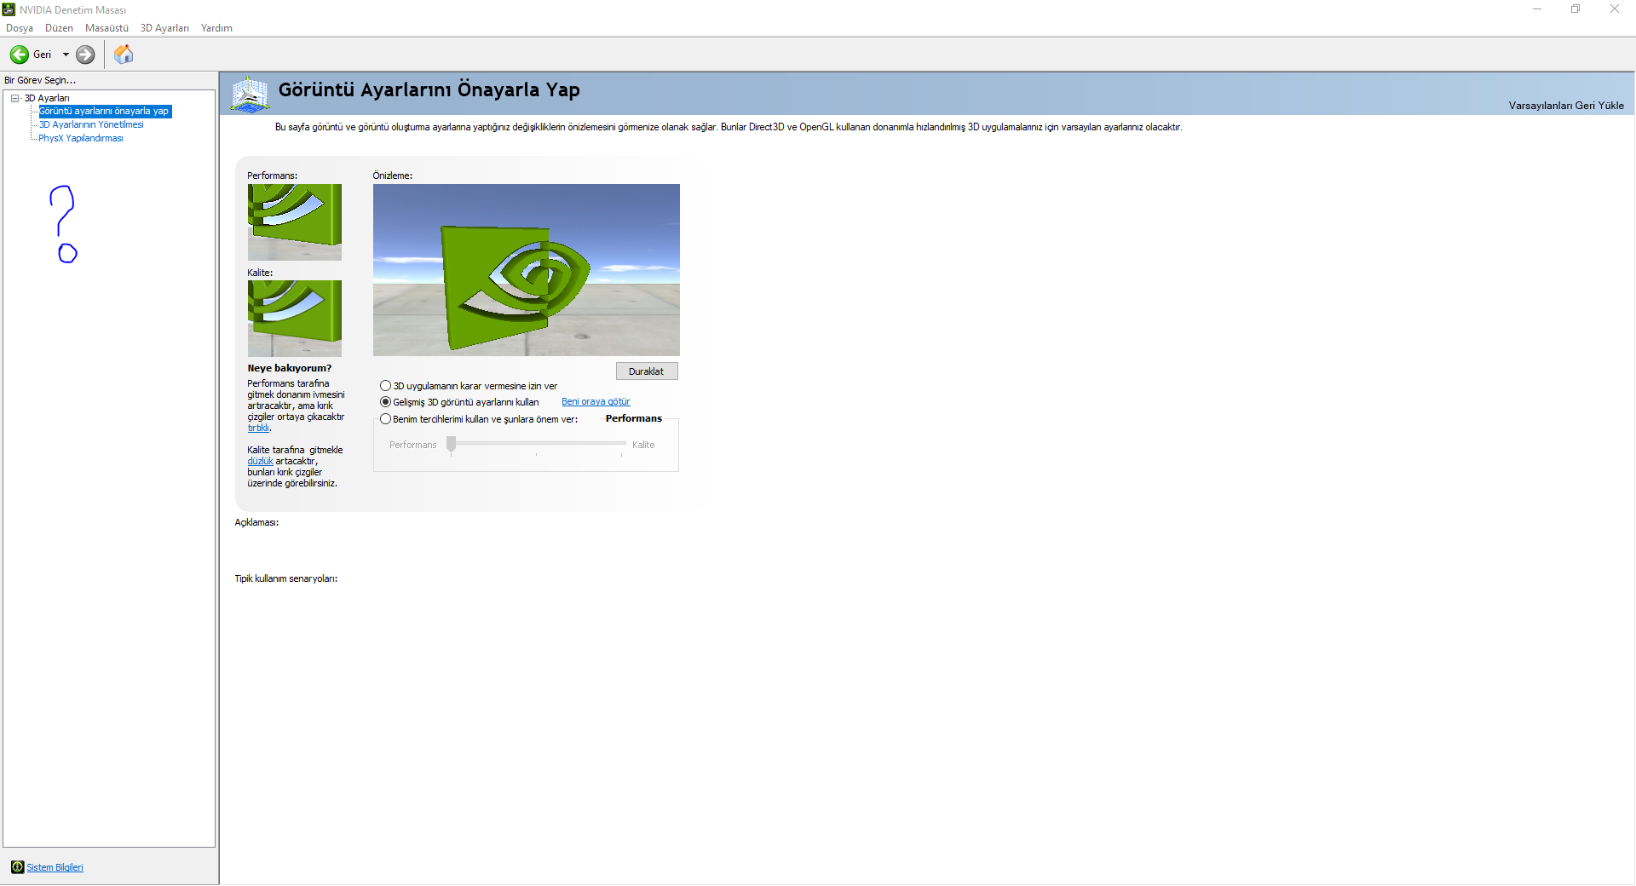Image resolution: width=1636 pixels, height=886 pixels.
Task: Click the 'tırtıklı' glossary link
Action: point(258,429)
